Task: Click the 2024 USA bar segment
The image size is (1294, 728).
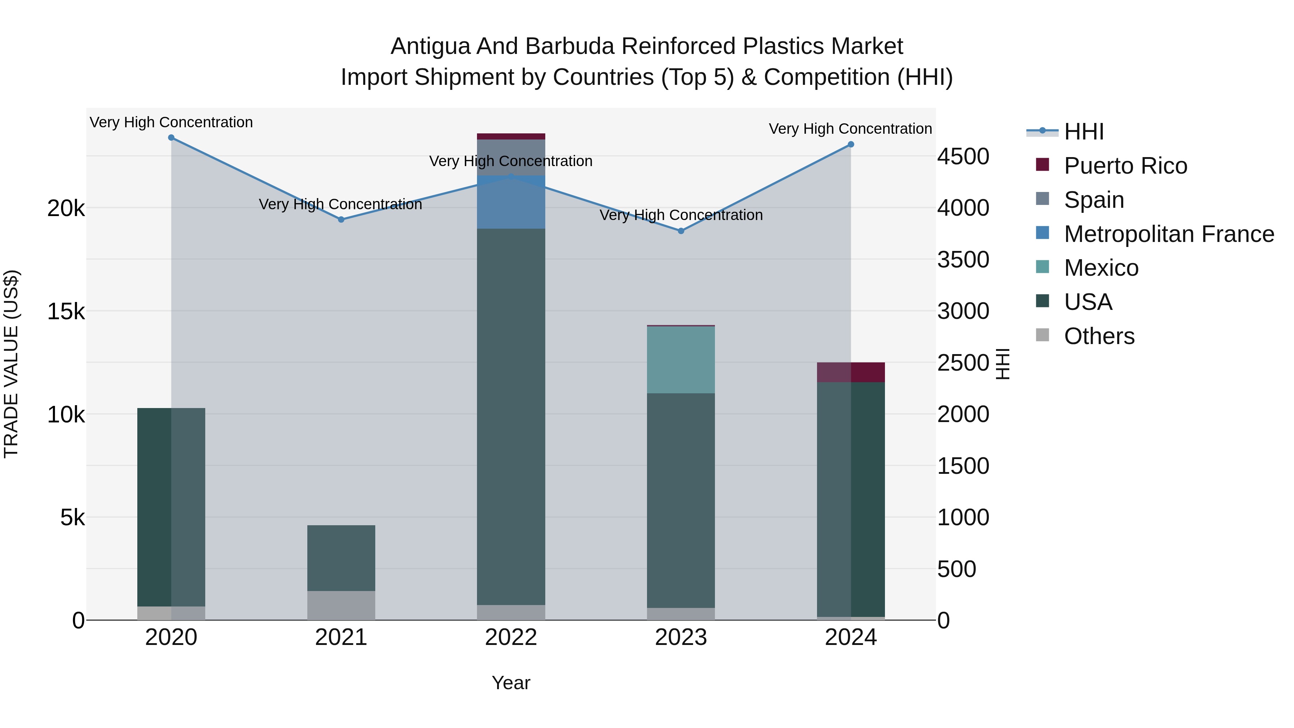Action: 851,499
